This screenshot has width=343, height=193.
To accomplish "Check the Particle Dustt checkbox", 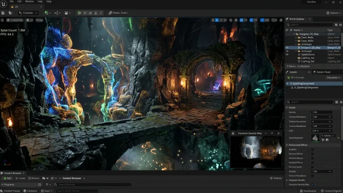I will (313, 167).
